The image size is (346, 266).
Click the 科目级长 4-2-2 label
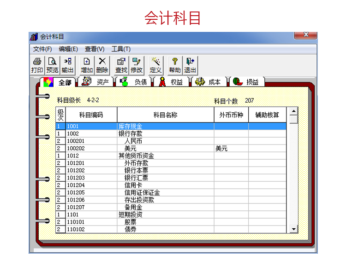pos(78,100)
